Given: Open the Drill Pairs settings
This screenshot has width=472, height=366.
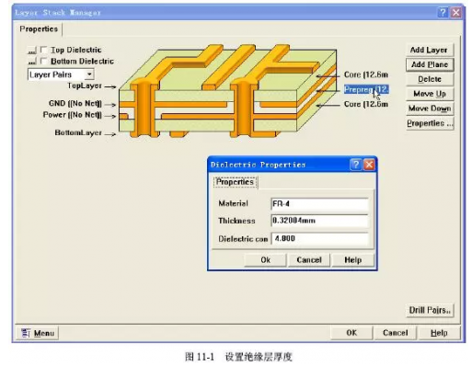Looking at the screenshot, I should click(429, 310).
